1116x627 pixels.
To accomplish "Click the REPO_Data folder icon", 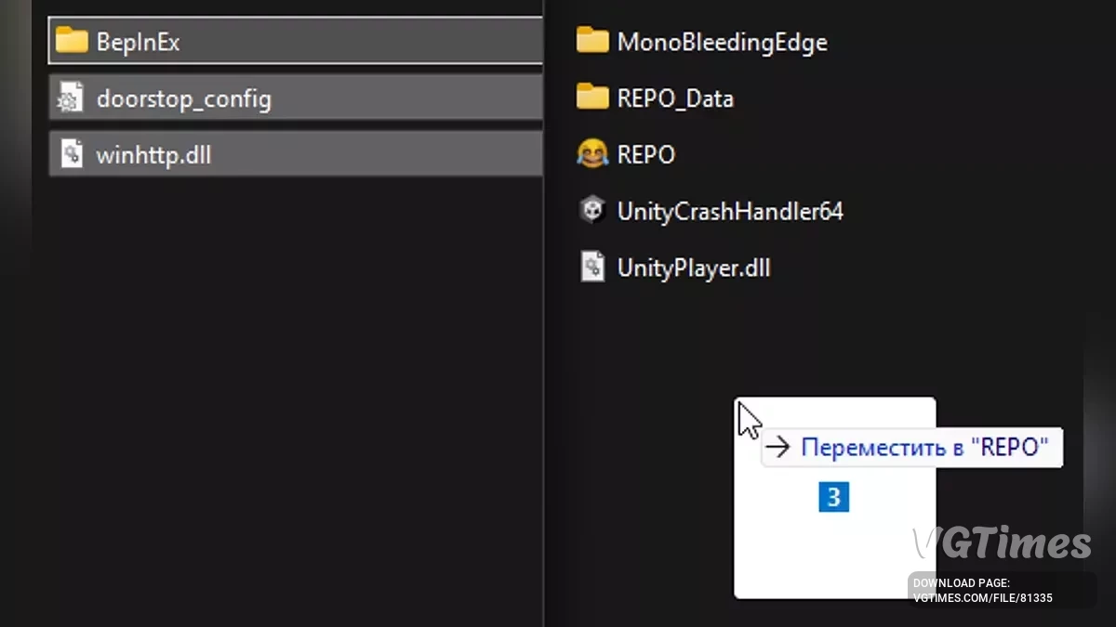I will [x=592, y=98].
